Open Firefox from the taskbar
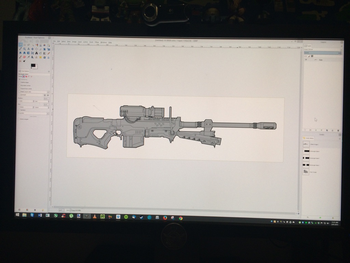The height and width of the screenshot is (263, 350). point(165,217)
